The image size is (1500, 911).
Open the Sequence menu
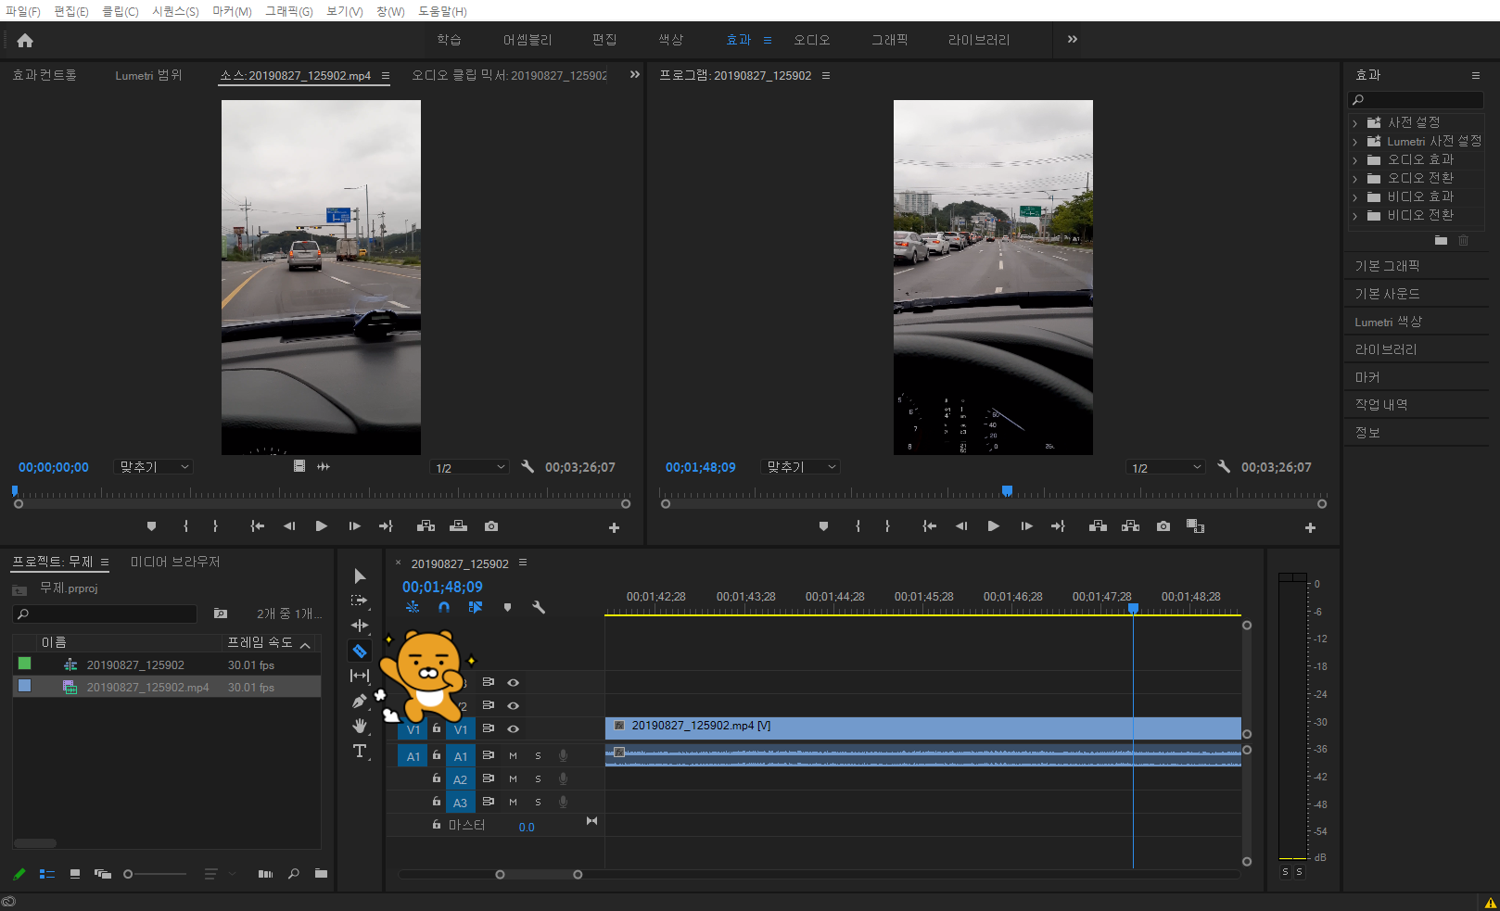175,11
